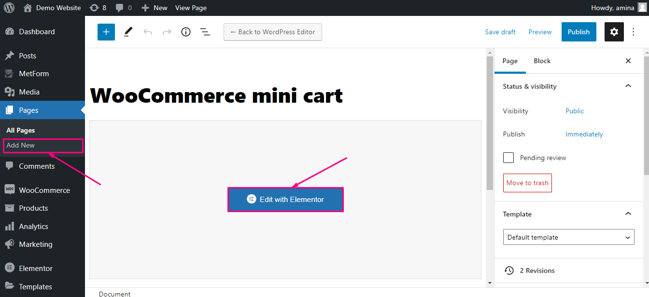Select Pages in sidebar

coord(42,110)
